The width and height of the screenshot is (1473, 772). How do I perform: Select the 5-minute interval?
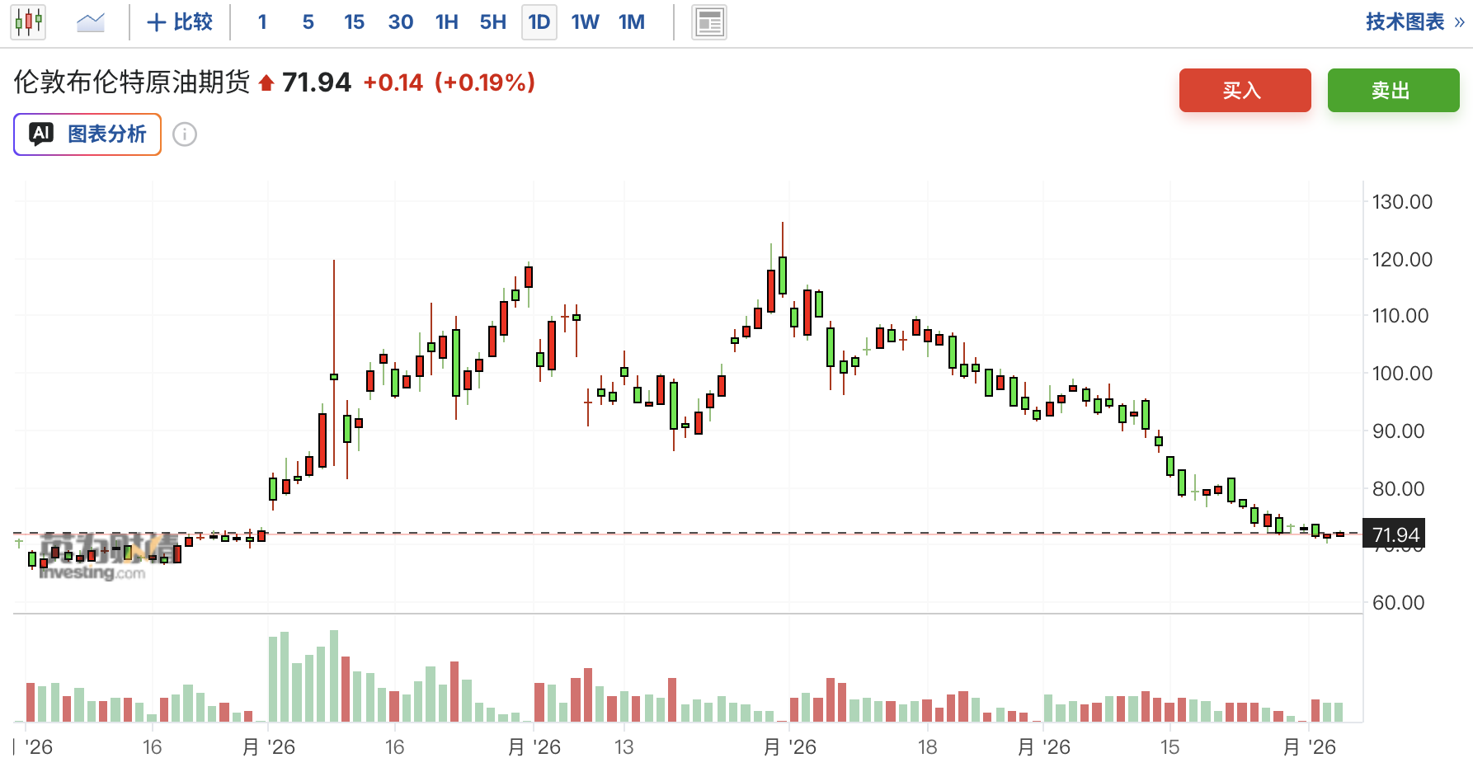pos(308,22)
